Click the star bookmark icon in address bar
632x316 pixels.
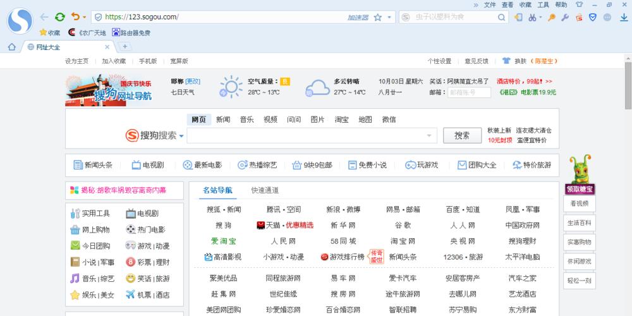click(x=378, y=17)
